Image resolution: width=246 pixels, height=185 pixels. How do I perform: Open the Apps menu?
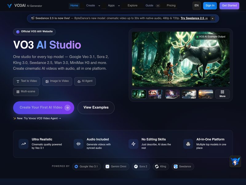tap(111, 6)
